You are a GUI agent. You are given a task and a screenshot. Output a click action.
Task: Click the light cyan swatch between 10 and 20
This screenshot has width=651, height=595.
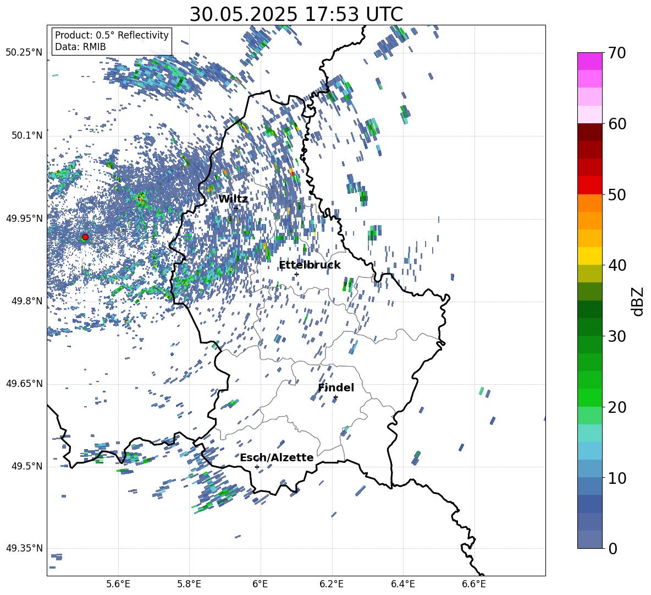click(589, 433)
